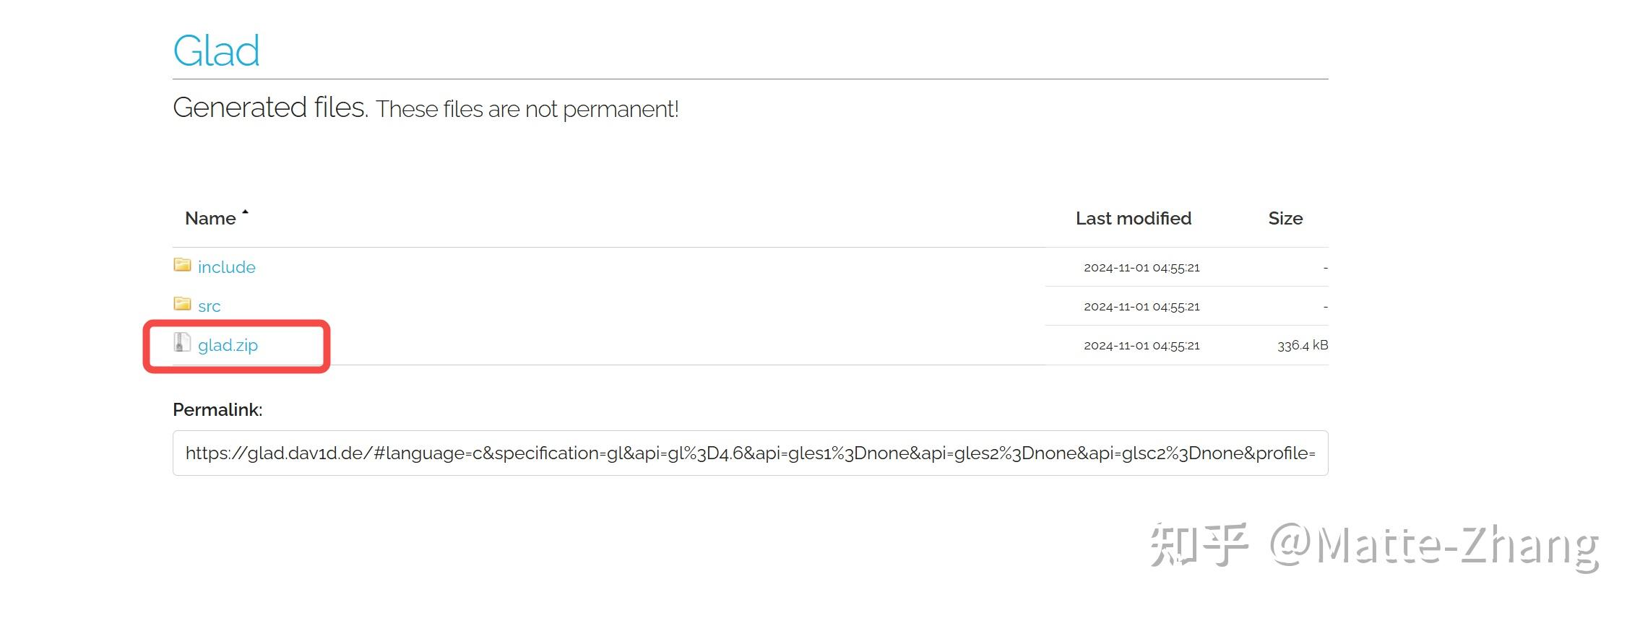Open the src directory via its folder icon

coord(183,305)
